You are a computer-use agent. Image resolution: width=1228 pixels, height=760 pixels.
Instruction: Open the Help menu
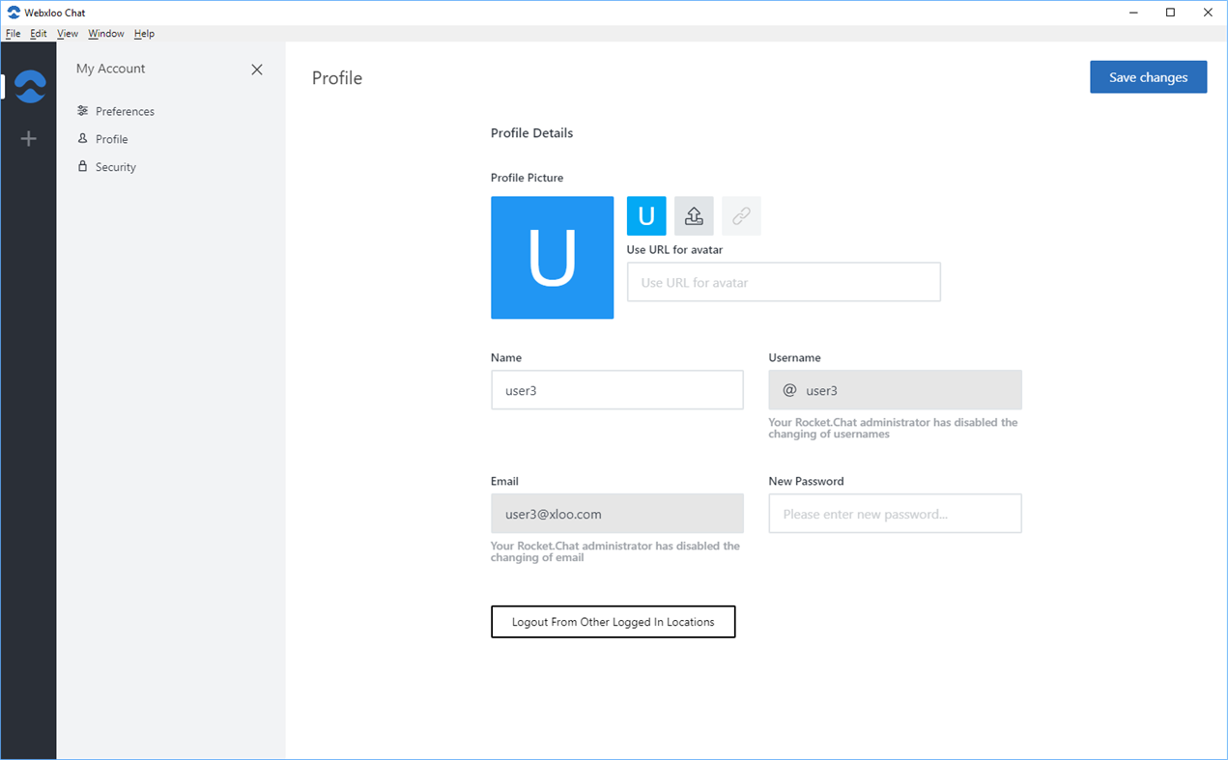coord(144,33)
